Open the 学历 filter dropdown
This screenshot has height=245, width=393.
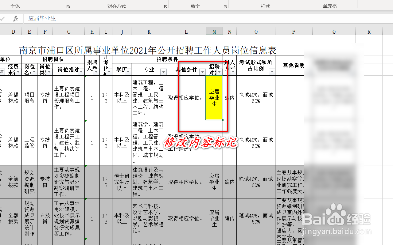click(x=128, y=72)
